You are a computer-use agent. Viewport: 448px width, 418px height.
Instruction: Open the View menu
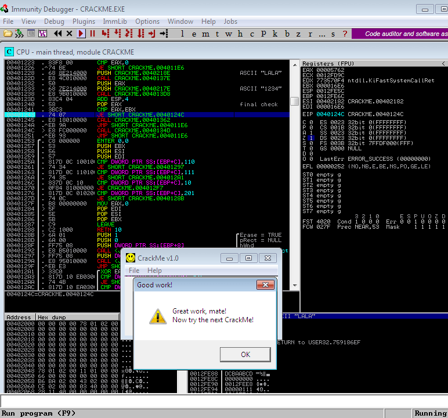(x=28, y=21)
